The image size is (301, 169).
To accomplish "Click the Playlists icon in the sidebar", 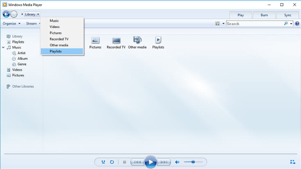I will pos(9,42).
